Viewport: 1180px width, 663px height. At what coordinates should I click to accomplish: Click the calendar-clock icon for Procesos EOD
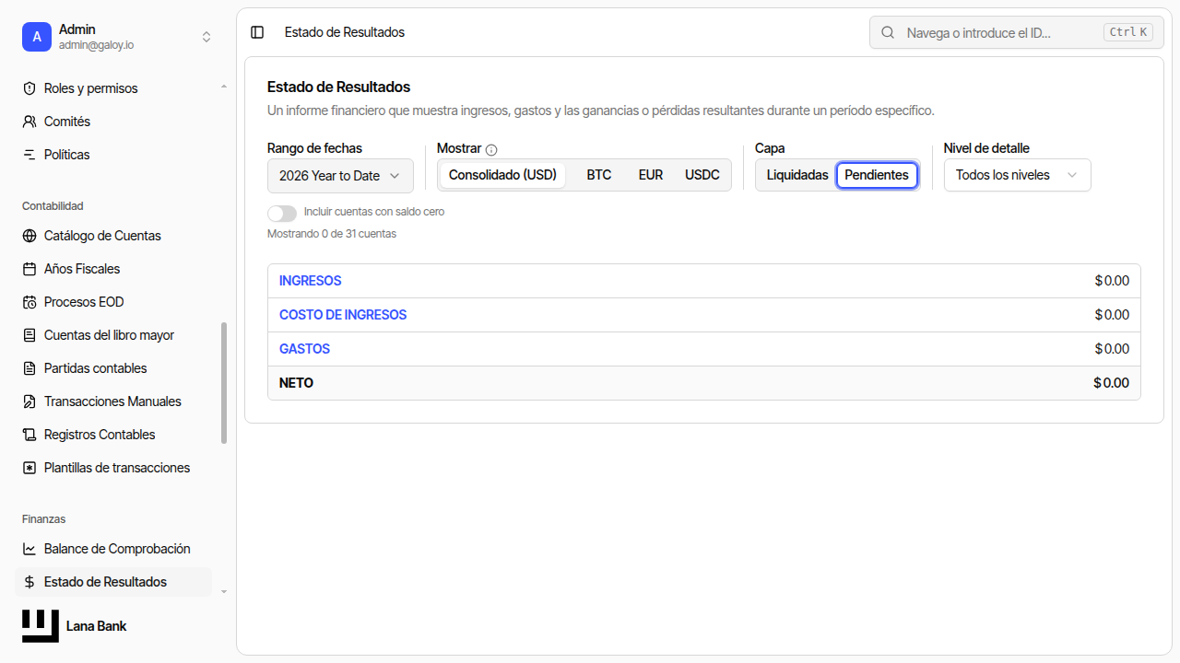(x=29, y=302)
